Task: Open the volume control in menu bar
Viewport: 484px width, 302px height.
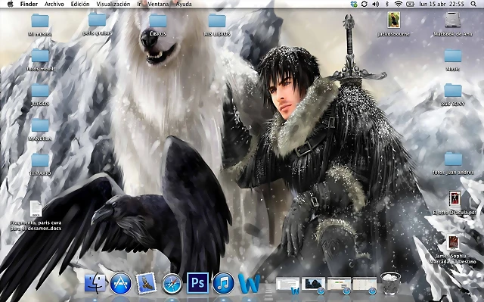Action: click(376, 4)
